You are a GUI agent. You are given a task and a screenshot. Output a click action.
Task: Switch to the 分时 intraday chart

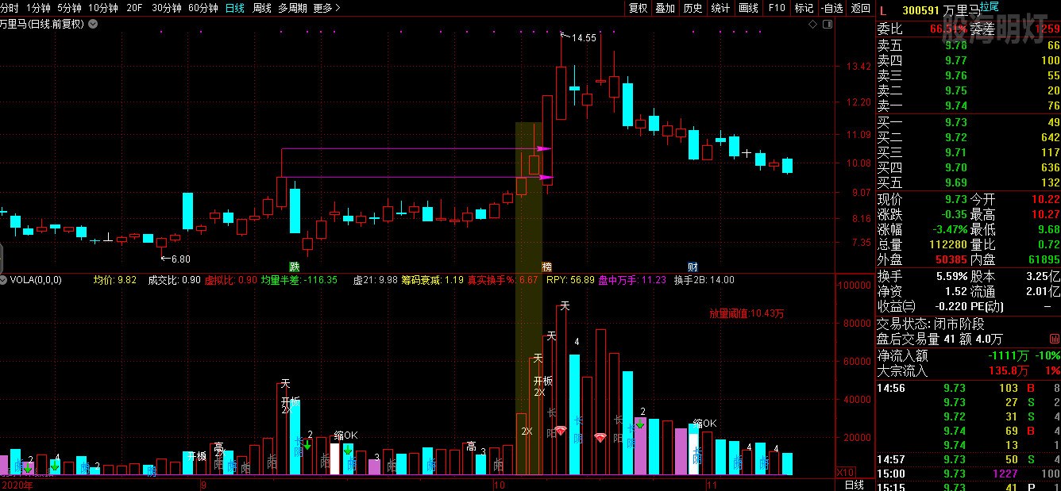pos(9,8)
